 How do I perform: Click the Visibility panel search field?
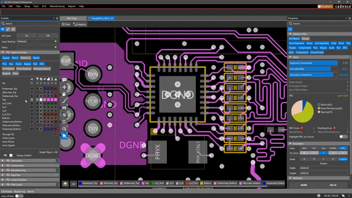tap(30, 23)
